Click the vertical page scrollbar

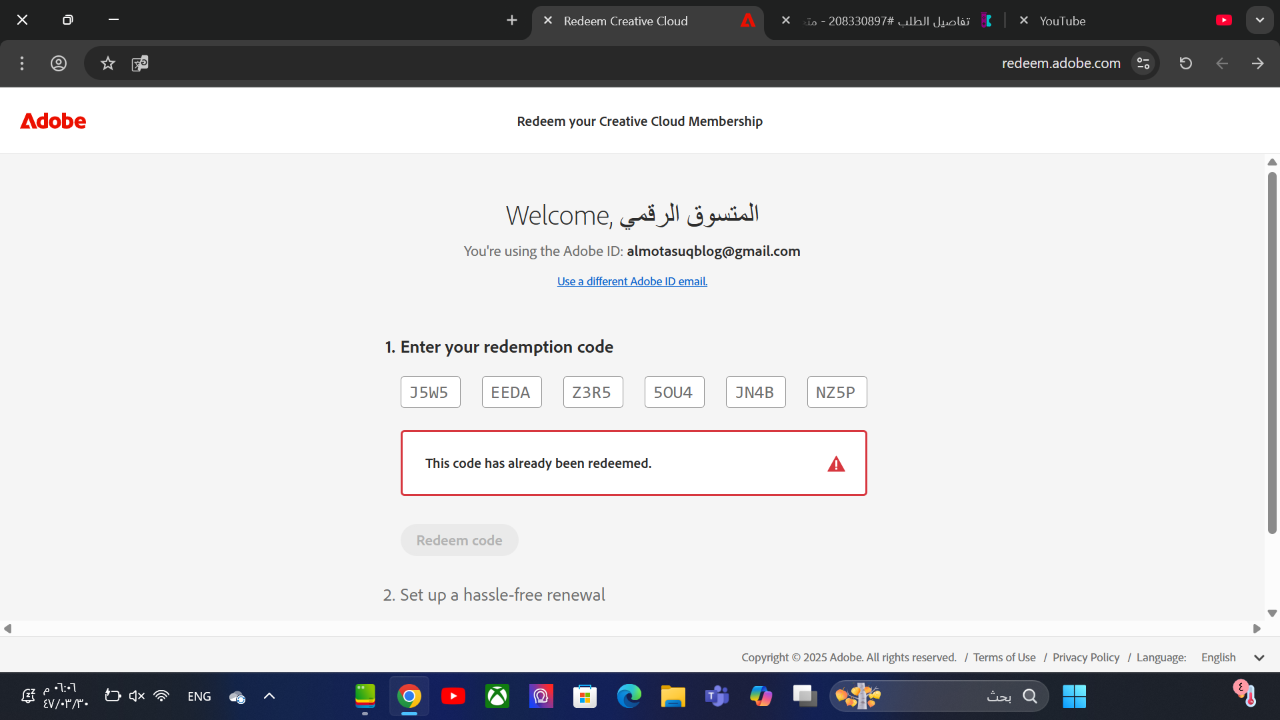[1272, 353]
